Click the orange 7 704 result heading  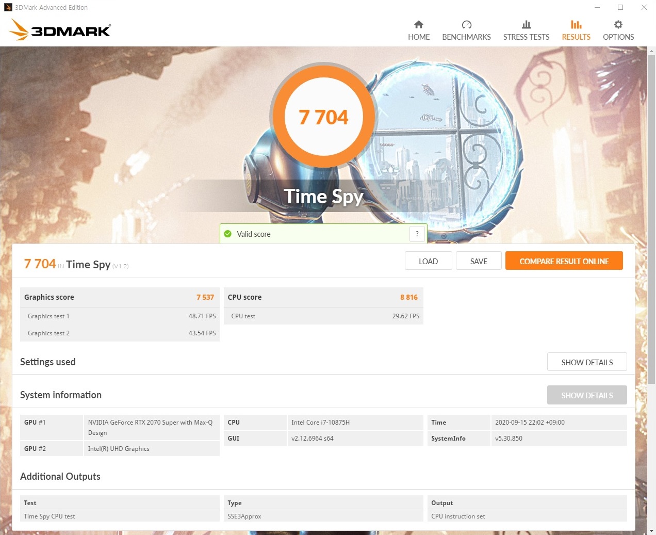pos(40,264)
